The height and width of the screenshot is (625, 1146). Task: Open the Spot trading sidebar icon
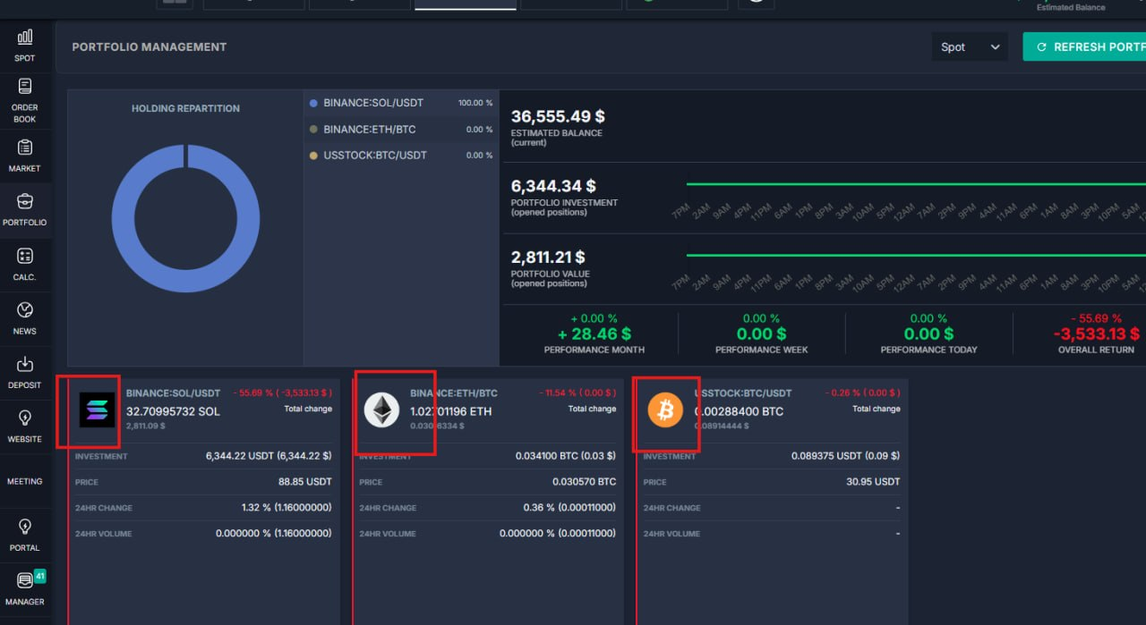coord(25,37)
